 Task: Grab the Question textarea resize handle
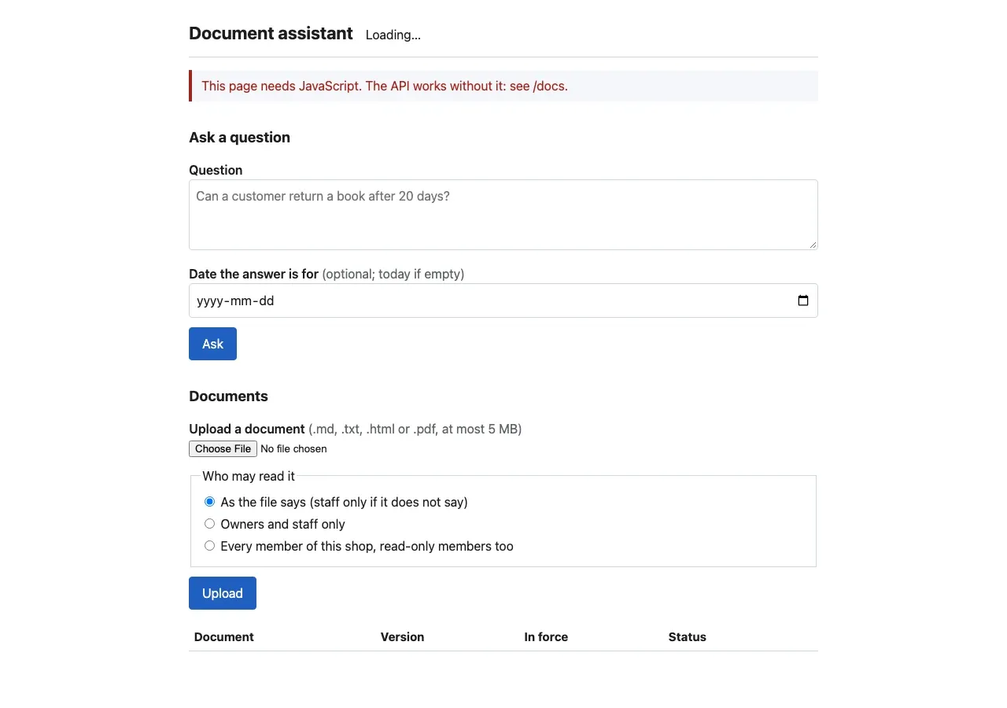813,245
